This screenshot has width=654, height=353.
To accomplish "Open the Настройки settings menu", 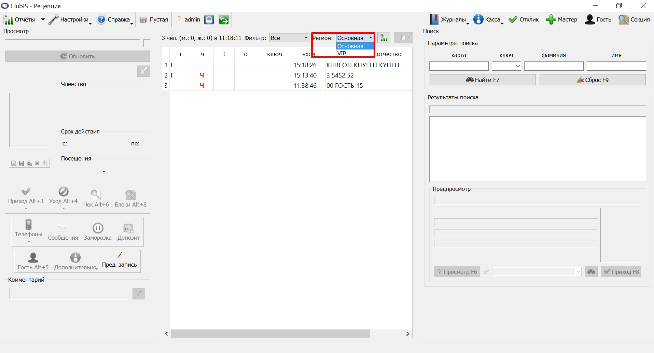I will point(70,19).
